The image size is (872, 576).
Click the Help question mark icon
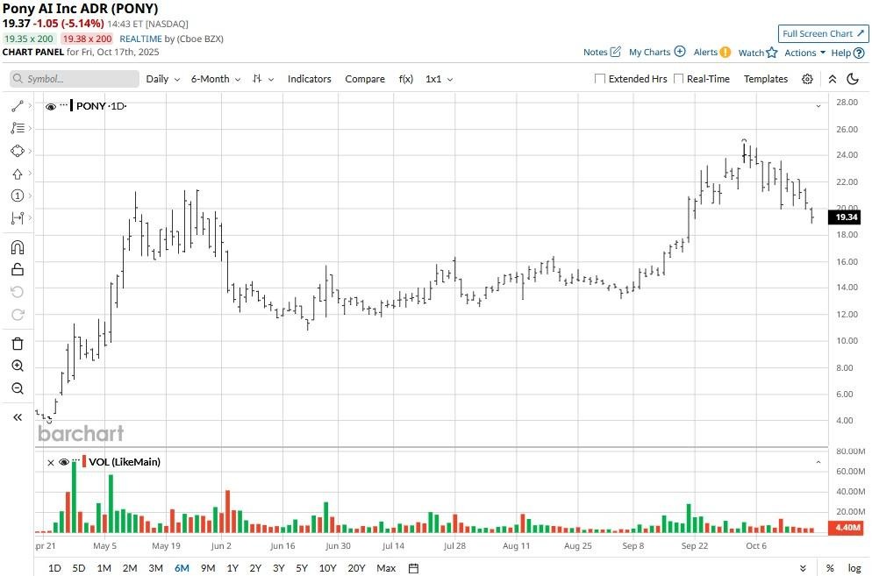click(x=859, y=53)
